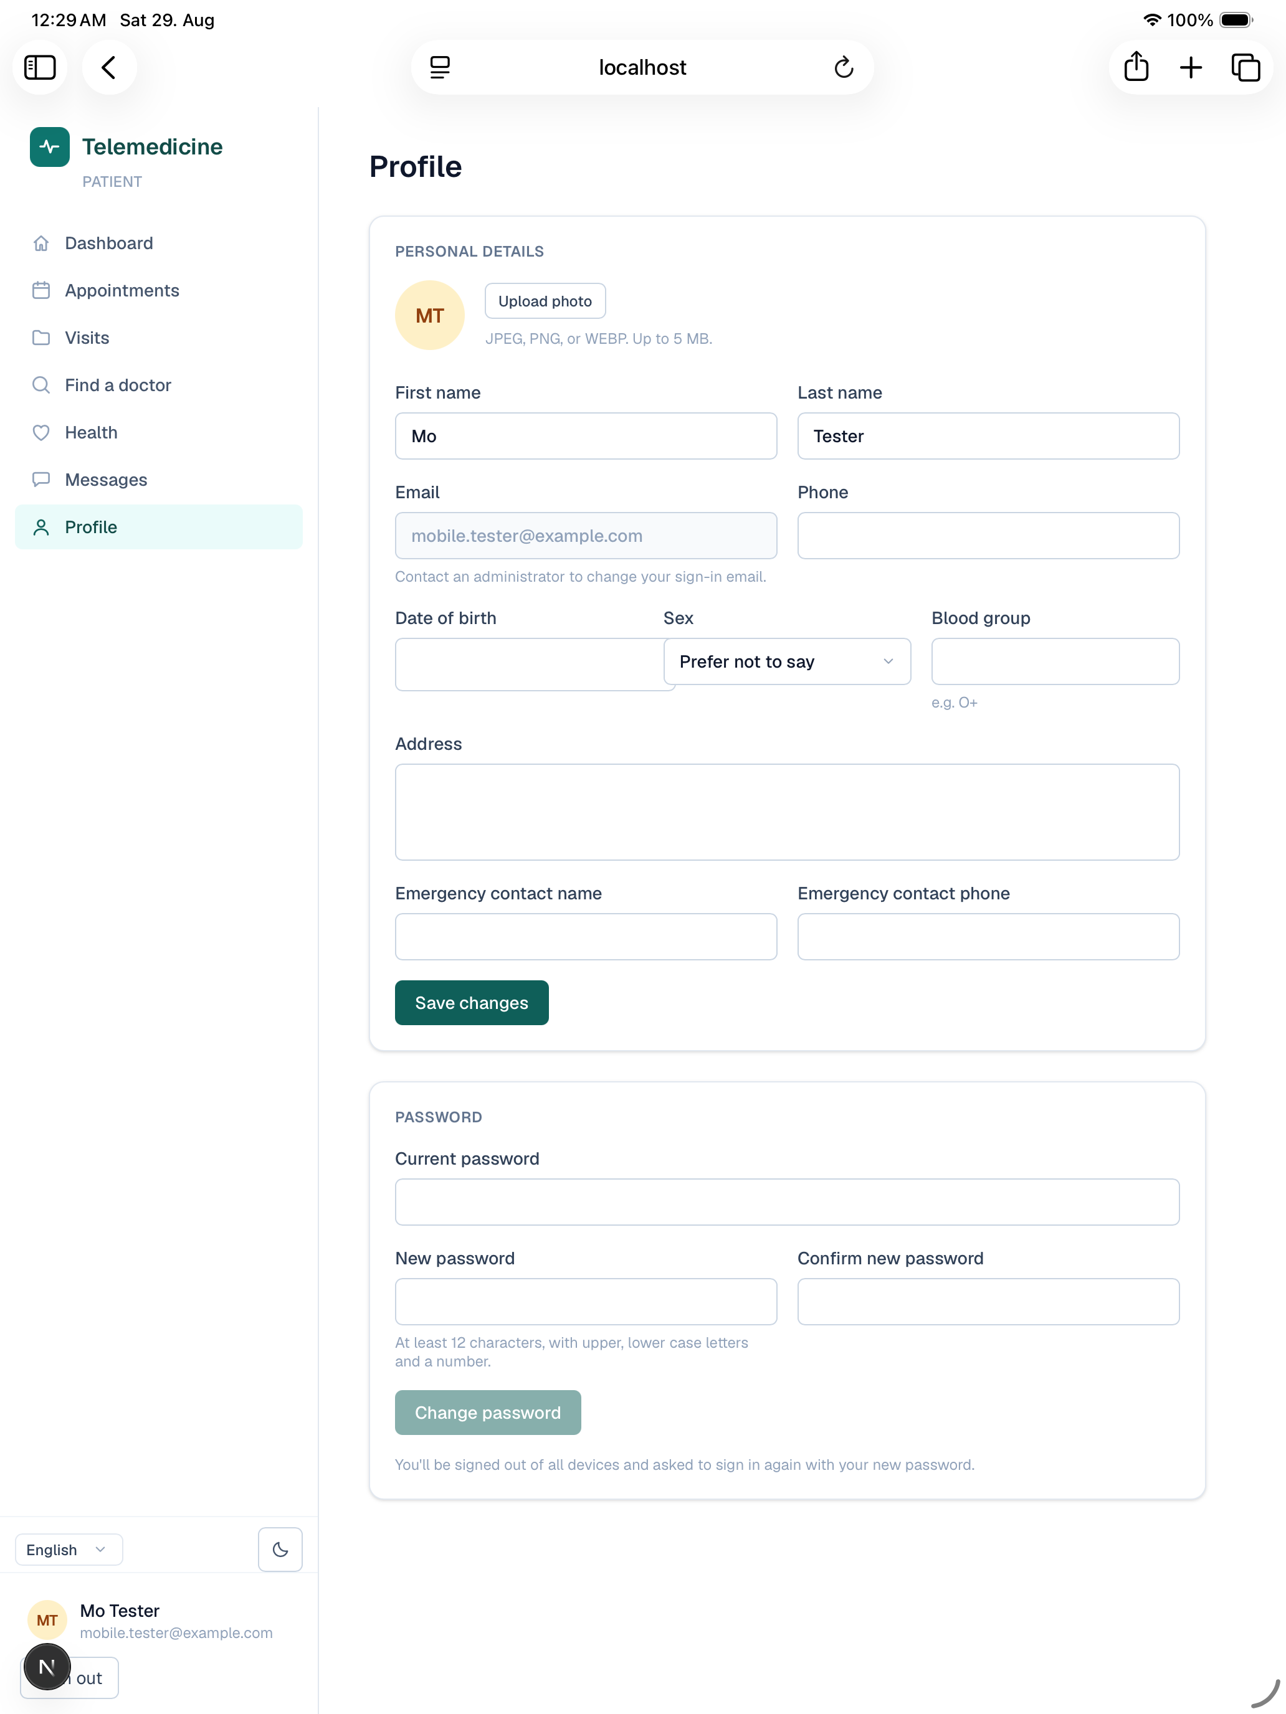Screen dimensions: 1286x1714
Task: Open the Share sheet icon
Action: [1136, 67]
